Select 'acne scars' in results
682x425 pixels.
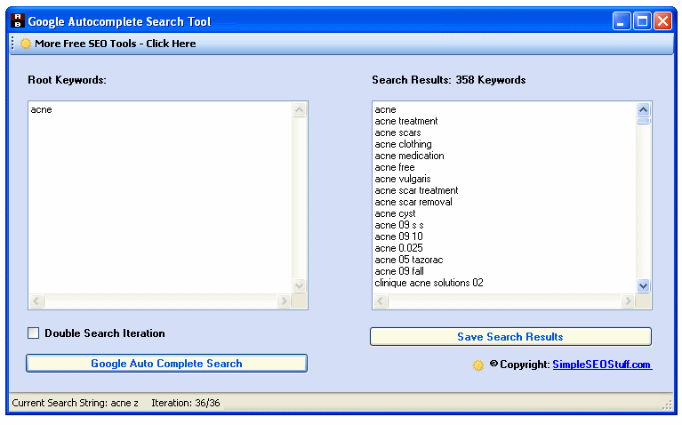click(x=398, y=132)
